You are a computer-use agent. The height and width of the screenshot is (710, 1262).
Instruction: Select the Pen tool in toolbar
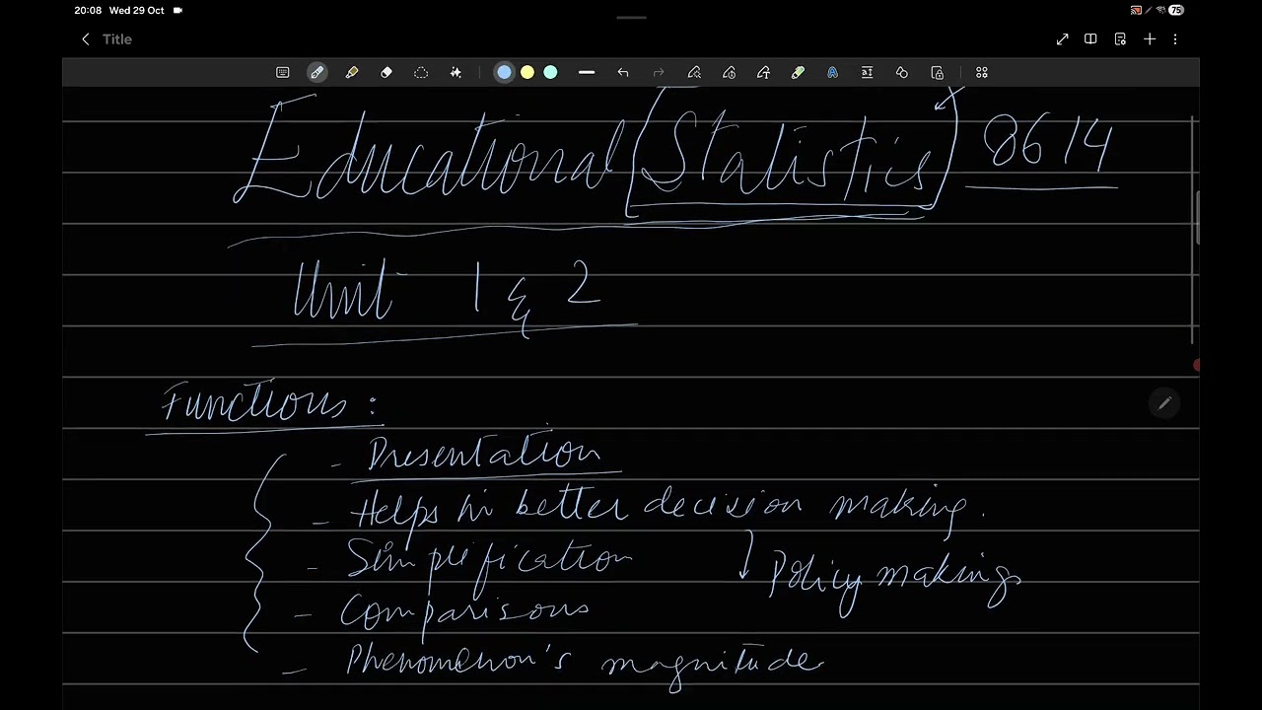[316, 72]
